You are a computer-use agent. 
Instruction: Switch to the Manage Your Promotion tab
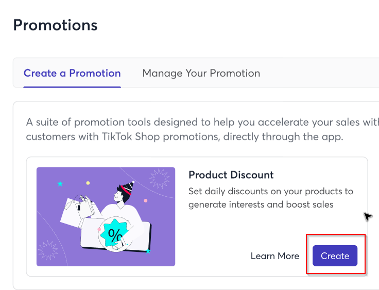(x=201, y=73)
